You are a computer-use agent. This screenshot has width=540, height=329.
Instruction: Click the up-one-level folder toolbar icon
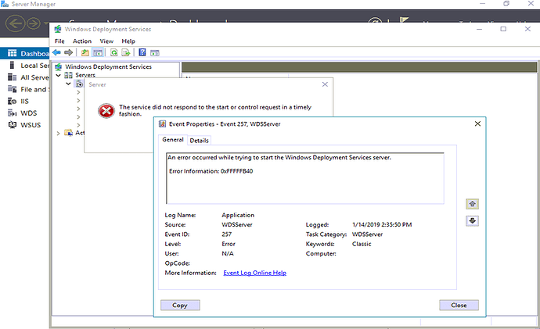pos(85,52)
